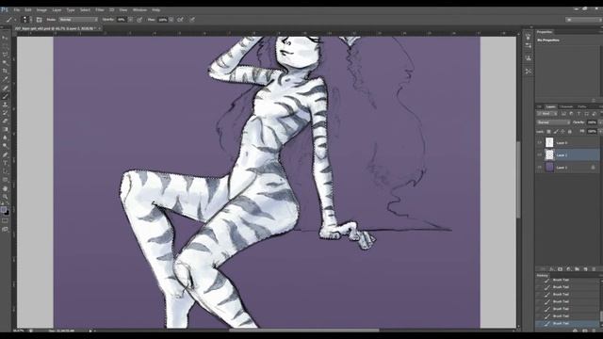Select the Quick Selection tool
The image size is (603, 339).
(5, 62)
